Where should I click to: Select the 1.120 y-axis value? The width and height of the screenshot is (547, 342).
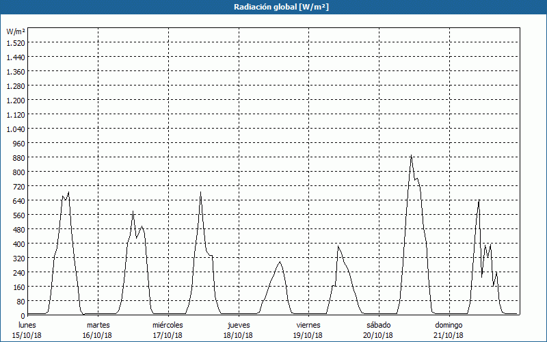coord(16,115)
